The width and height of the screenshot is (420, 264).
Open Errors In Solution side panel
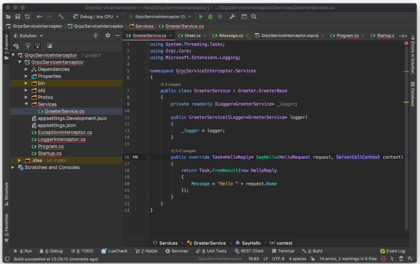413,55
